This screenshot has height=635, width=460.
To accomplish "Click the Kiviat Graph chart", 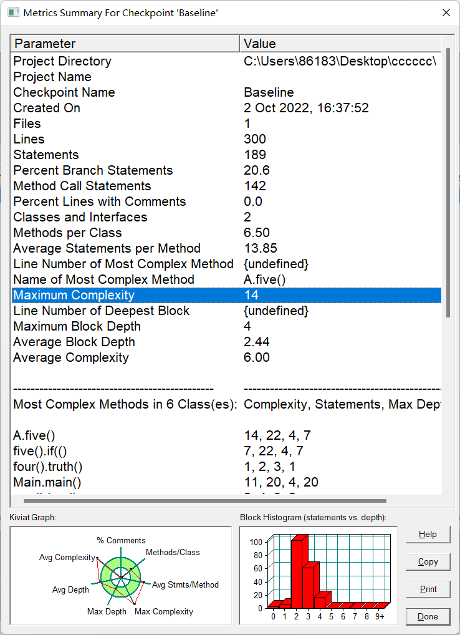I will point(120,576).
